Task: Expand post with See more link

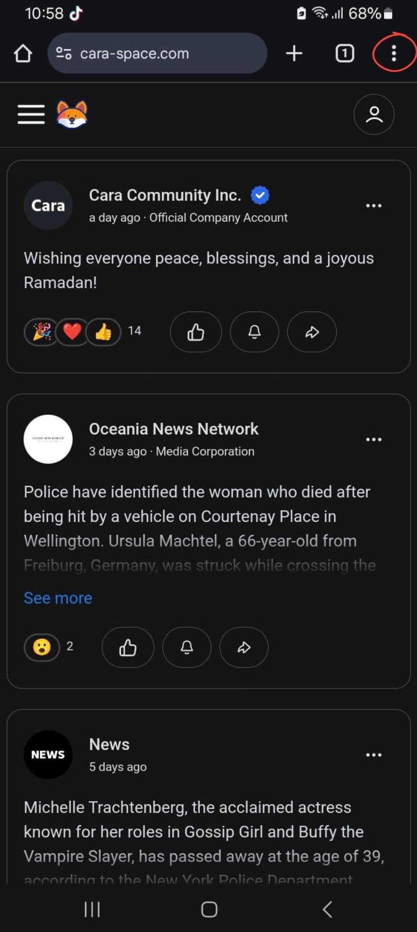Action: pos(58,598)
